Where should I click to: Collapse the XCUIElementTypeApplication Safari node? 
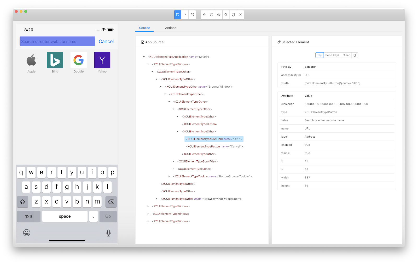[x=144, y=57]
